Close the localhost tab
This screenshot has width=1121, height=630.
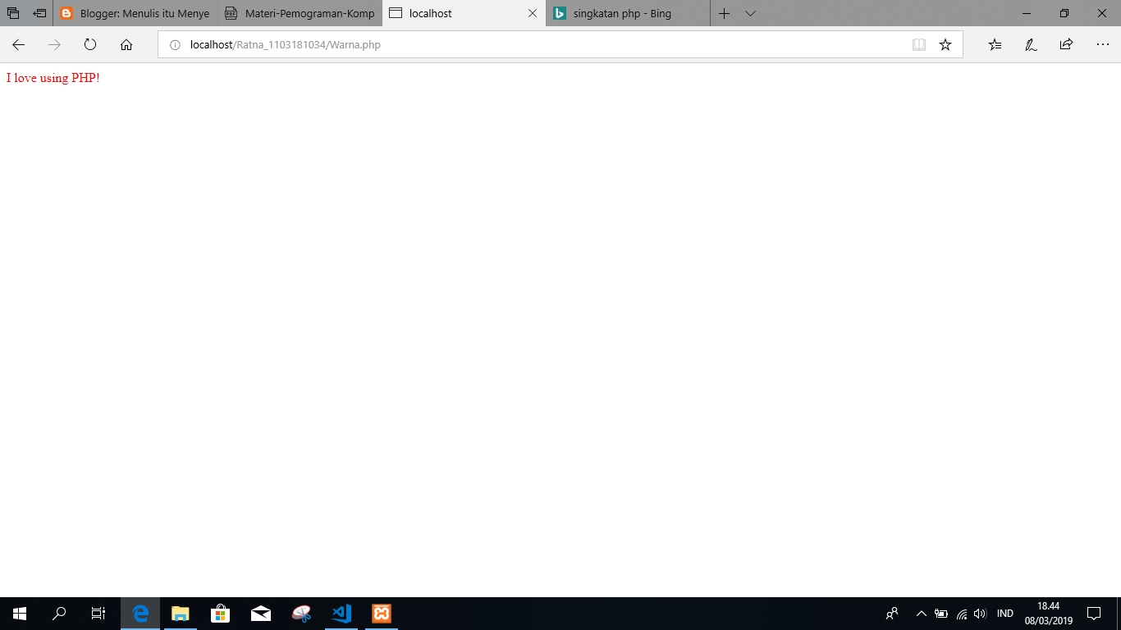(x=533, y=13)
